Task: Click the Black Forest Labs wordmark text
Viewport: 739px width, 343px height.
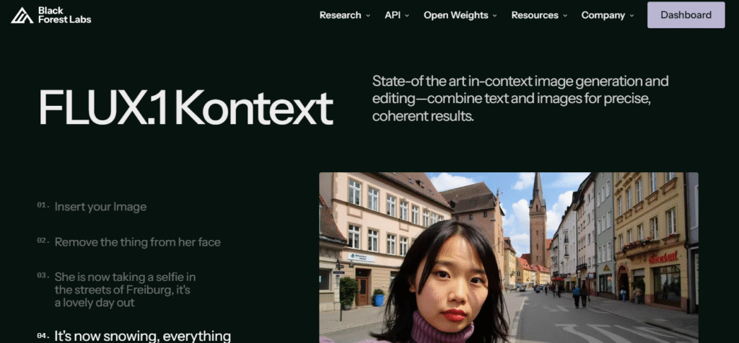Action: click(x=64, y=15)
